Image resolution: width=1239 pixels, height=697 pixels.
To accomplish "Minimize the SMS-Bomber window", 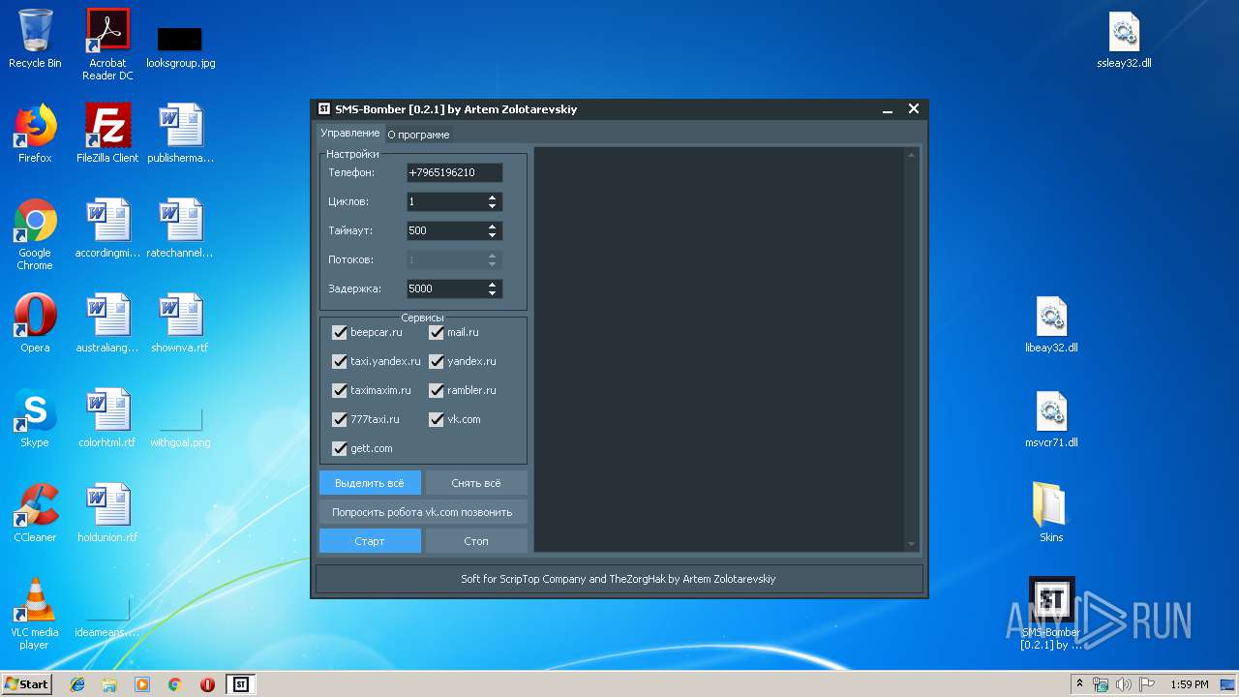I will [x=887, y=109].
